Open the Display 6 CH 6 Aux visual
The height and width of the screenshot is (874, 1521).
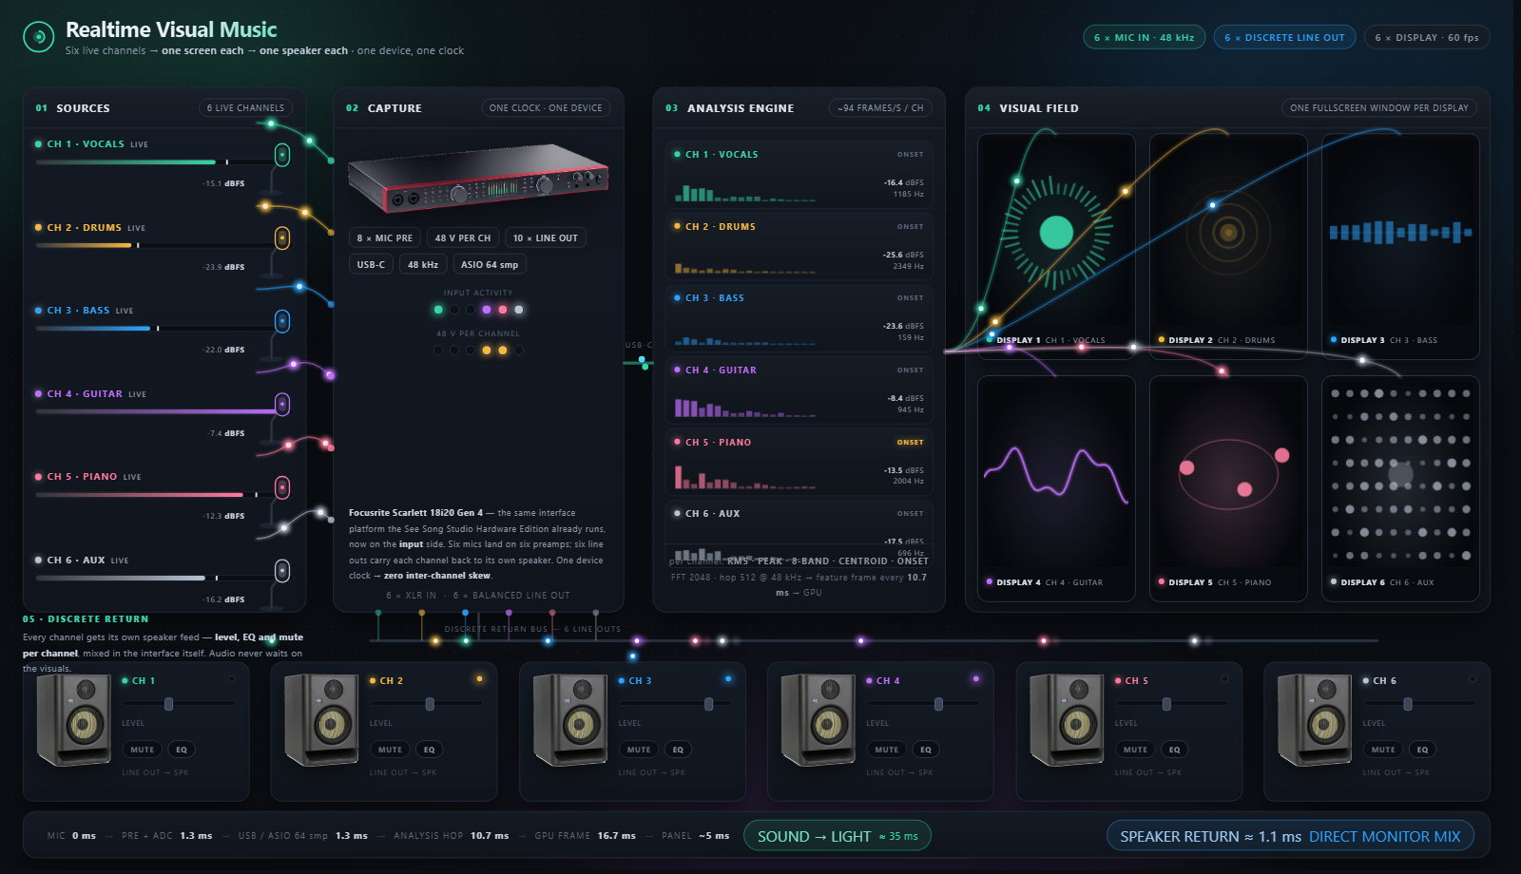[1400, 488]
